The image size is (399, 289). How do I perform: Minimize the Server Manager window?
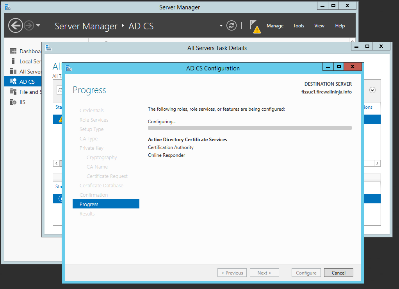[x=322, y=5]
